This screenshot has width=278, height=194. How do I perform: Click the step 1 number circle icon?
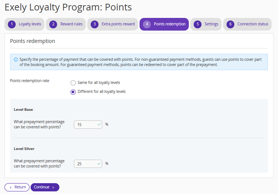[x=12, y=24]
